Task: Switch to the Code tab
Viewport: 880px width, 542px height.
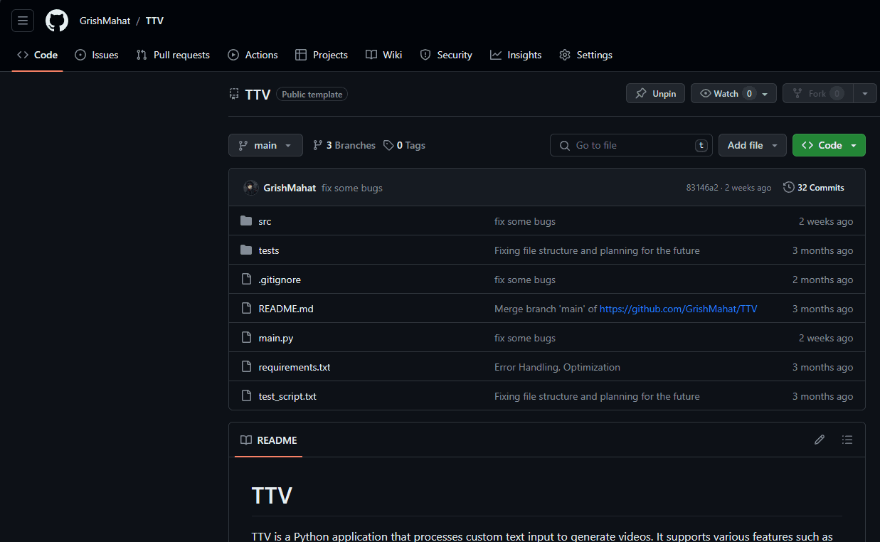Action: coord(37,55)
